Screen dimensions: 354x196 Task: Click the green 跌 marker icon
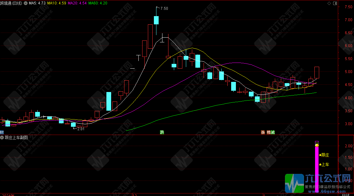tap(162, 132)
